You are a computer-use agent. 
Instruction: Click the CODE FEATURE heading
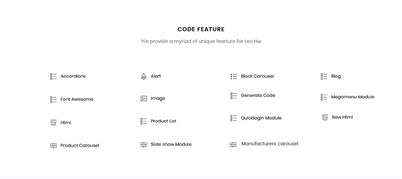point(201,29)
